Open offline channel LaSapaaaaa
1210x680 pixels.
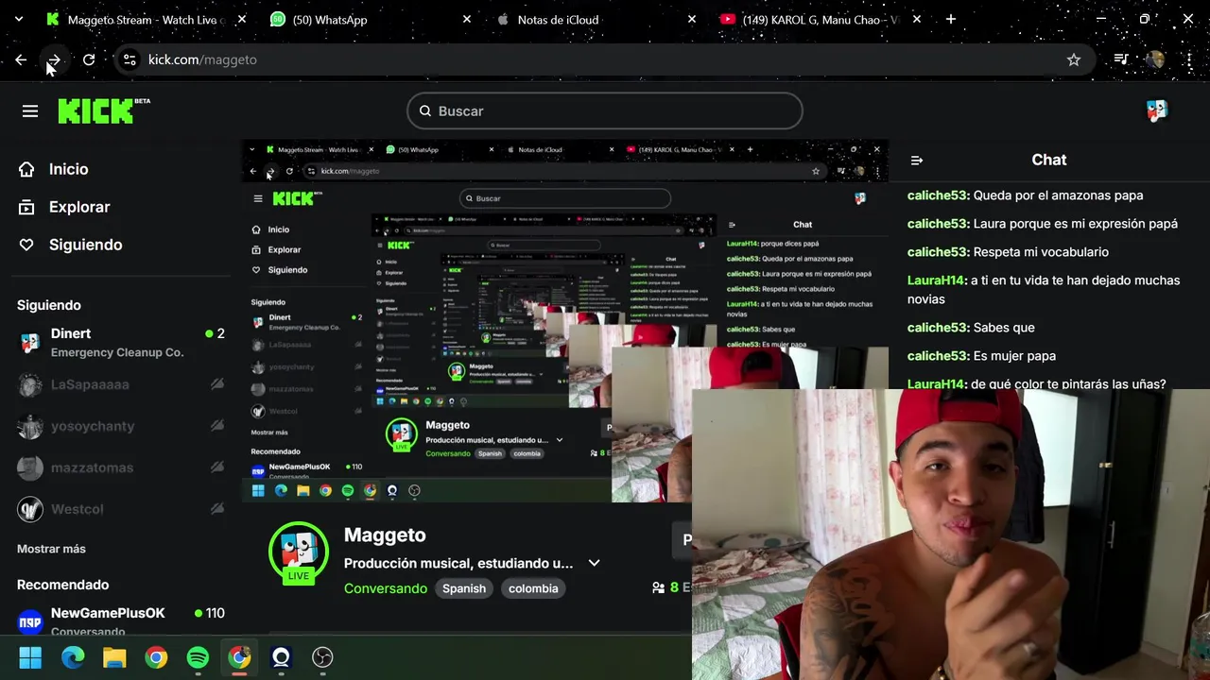coord(121,384)
